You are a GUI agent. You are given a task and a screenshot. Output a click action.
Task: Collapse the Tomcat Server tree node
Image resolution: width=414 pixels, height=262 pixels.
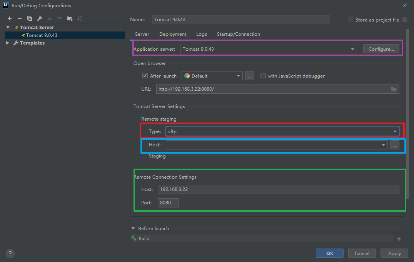(x=8, y=27)
